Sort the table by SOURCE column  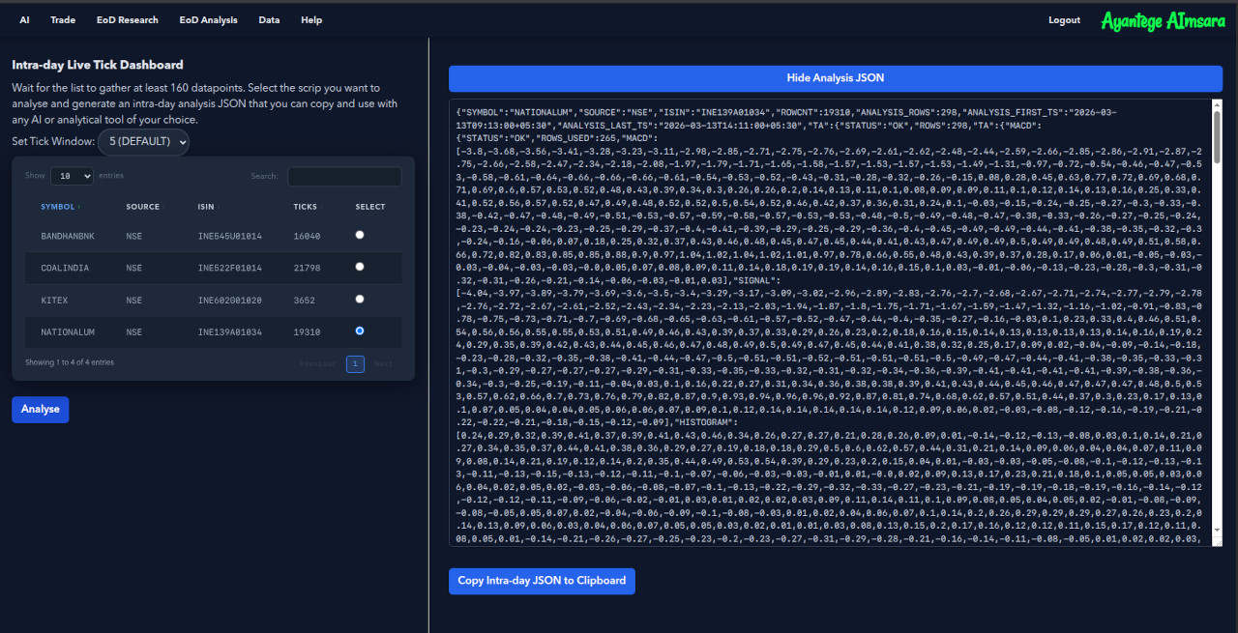pyautogui.click(x=142, y=206)
